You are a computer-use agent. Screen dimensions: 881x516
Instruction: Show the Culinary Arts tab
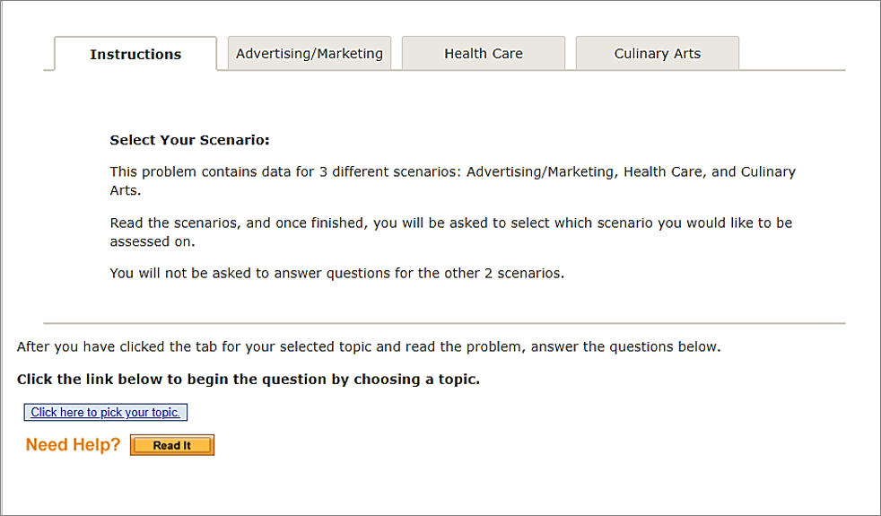[658, 54]
